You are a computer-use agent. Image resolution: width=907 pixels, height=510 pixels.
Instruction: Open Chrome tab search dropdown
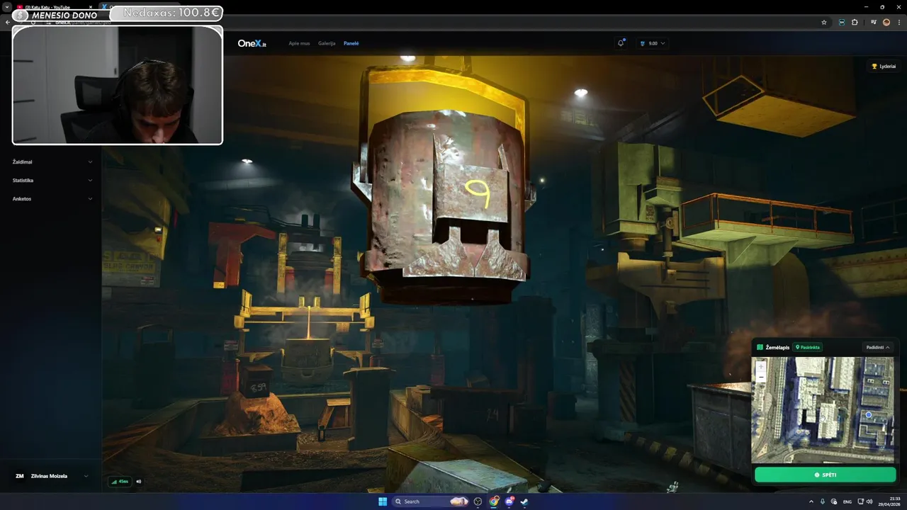pyautogui.click(x=6, y=7)
